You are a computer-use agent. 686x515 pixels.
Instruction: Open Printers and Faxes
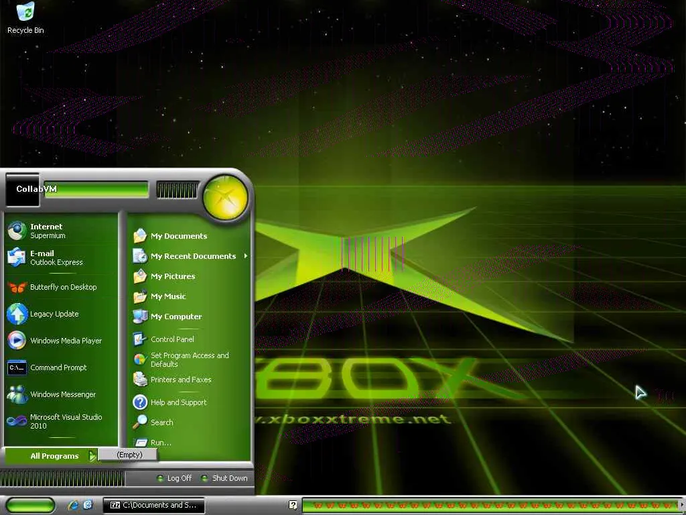click(x=190, y=380)
